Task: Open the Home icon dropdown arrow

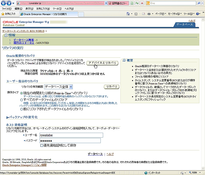Action: [x=132, y=14]
